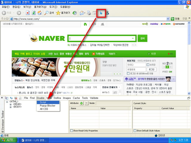This screenshot has height=143, width=191.
Task: Check 로그인 후 네이버me로 이동 checkbox
Action: click(x=128, y=74)
